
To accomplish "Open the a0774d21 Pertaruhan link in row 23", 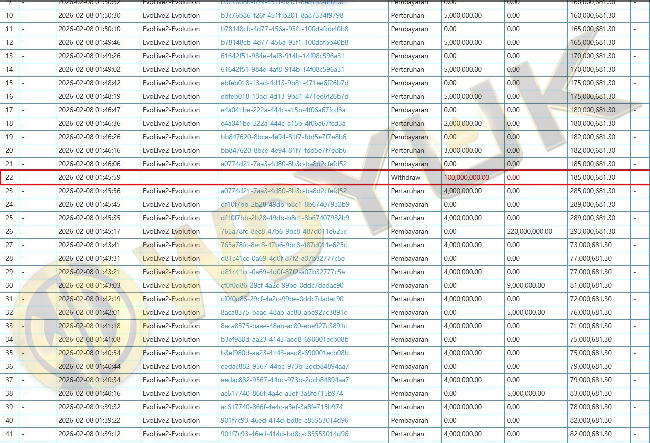I will pyautogui.click(x=283, y=191).
